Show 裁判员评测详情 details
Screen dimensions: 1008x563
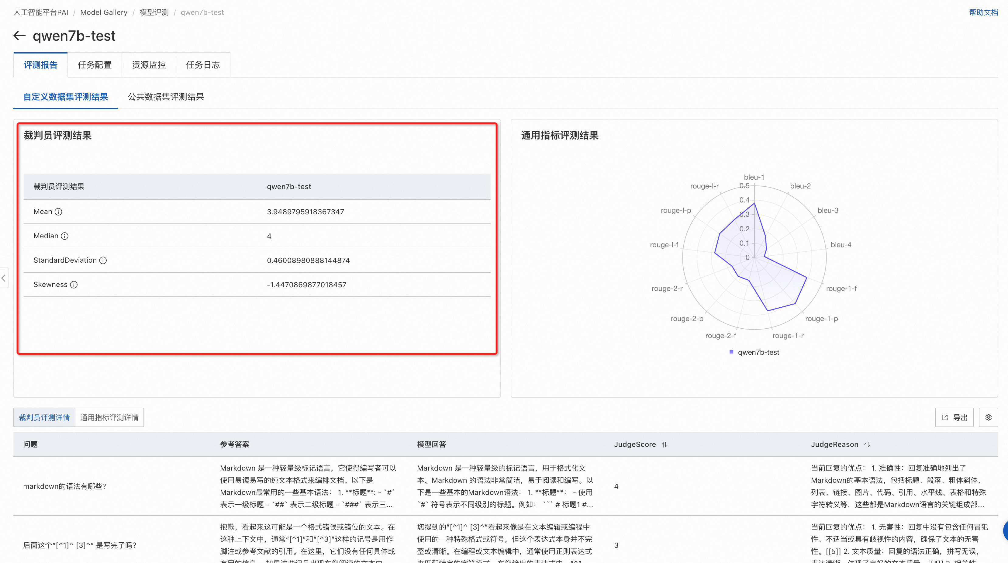(44, 417)
